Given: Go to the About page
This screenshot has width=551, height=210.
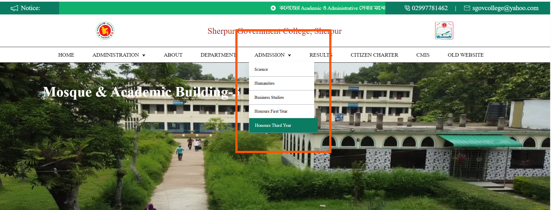Looking at the screenshot, I should [x=173, y=55].
